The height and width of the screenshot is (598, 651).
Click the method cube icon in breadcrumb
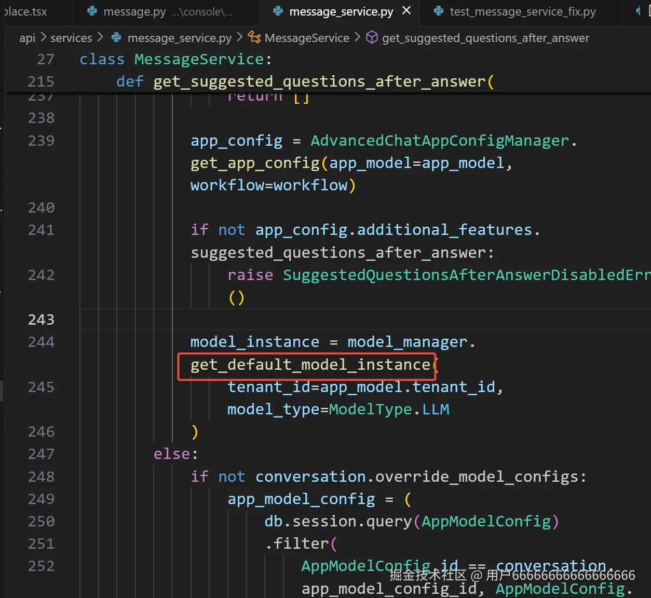372,37
